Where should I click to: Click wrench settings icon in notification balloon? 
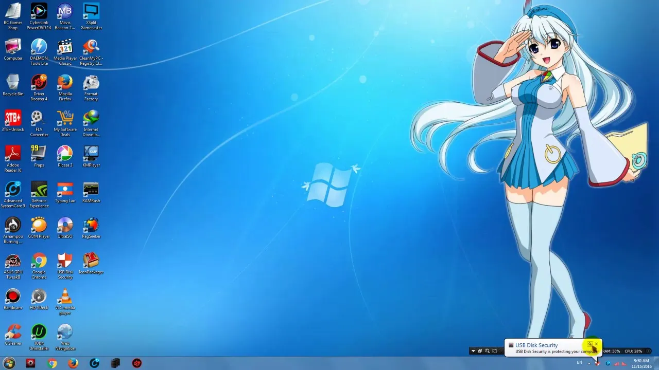coord(590,344)
